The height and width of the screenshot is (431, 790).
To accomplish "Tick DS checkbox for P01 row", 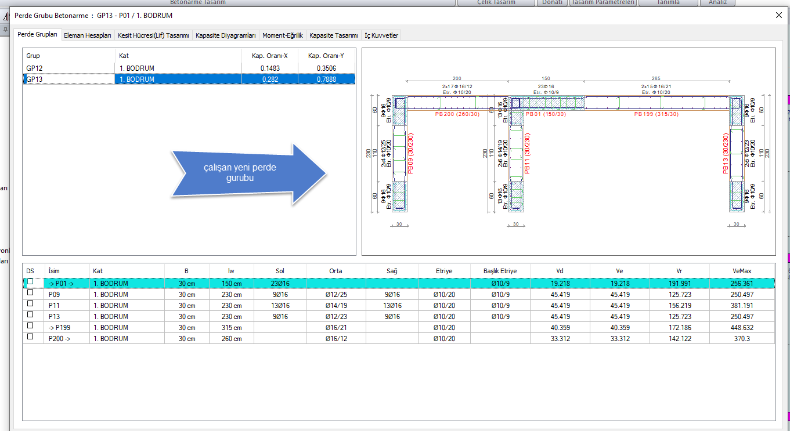I will point(30,282).
